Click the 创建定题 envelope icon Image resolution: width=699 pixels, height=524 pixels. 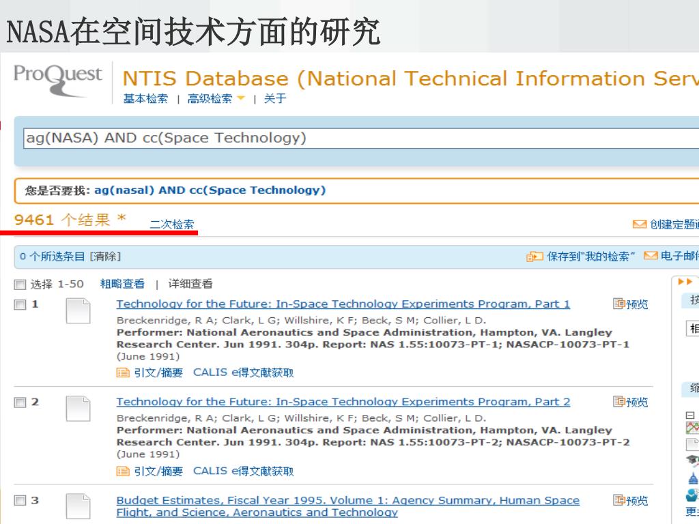coord(639,224)
